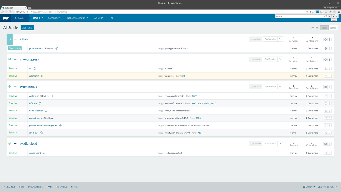The image size is (341, 192).
Task: Click the blue M extension icon
Action: 318,12
